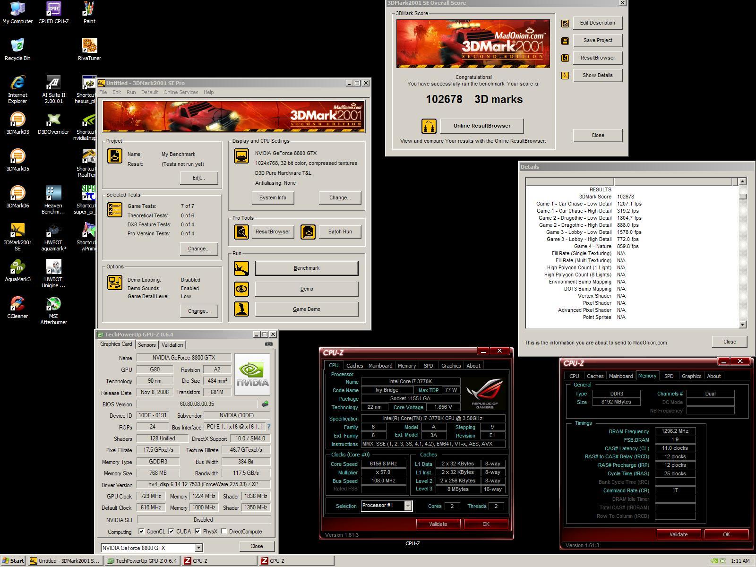The image size is (756, 567).
Task: Click the Windows Start button
Action: pyautogui.click(x=13, y=561)
